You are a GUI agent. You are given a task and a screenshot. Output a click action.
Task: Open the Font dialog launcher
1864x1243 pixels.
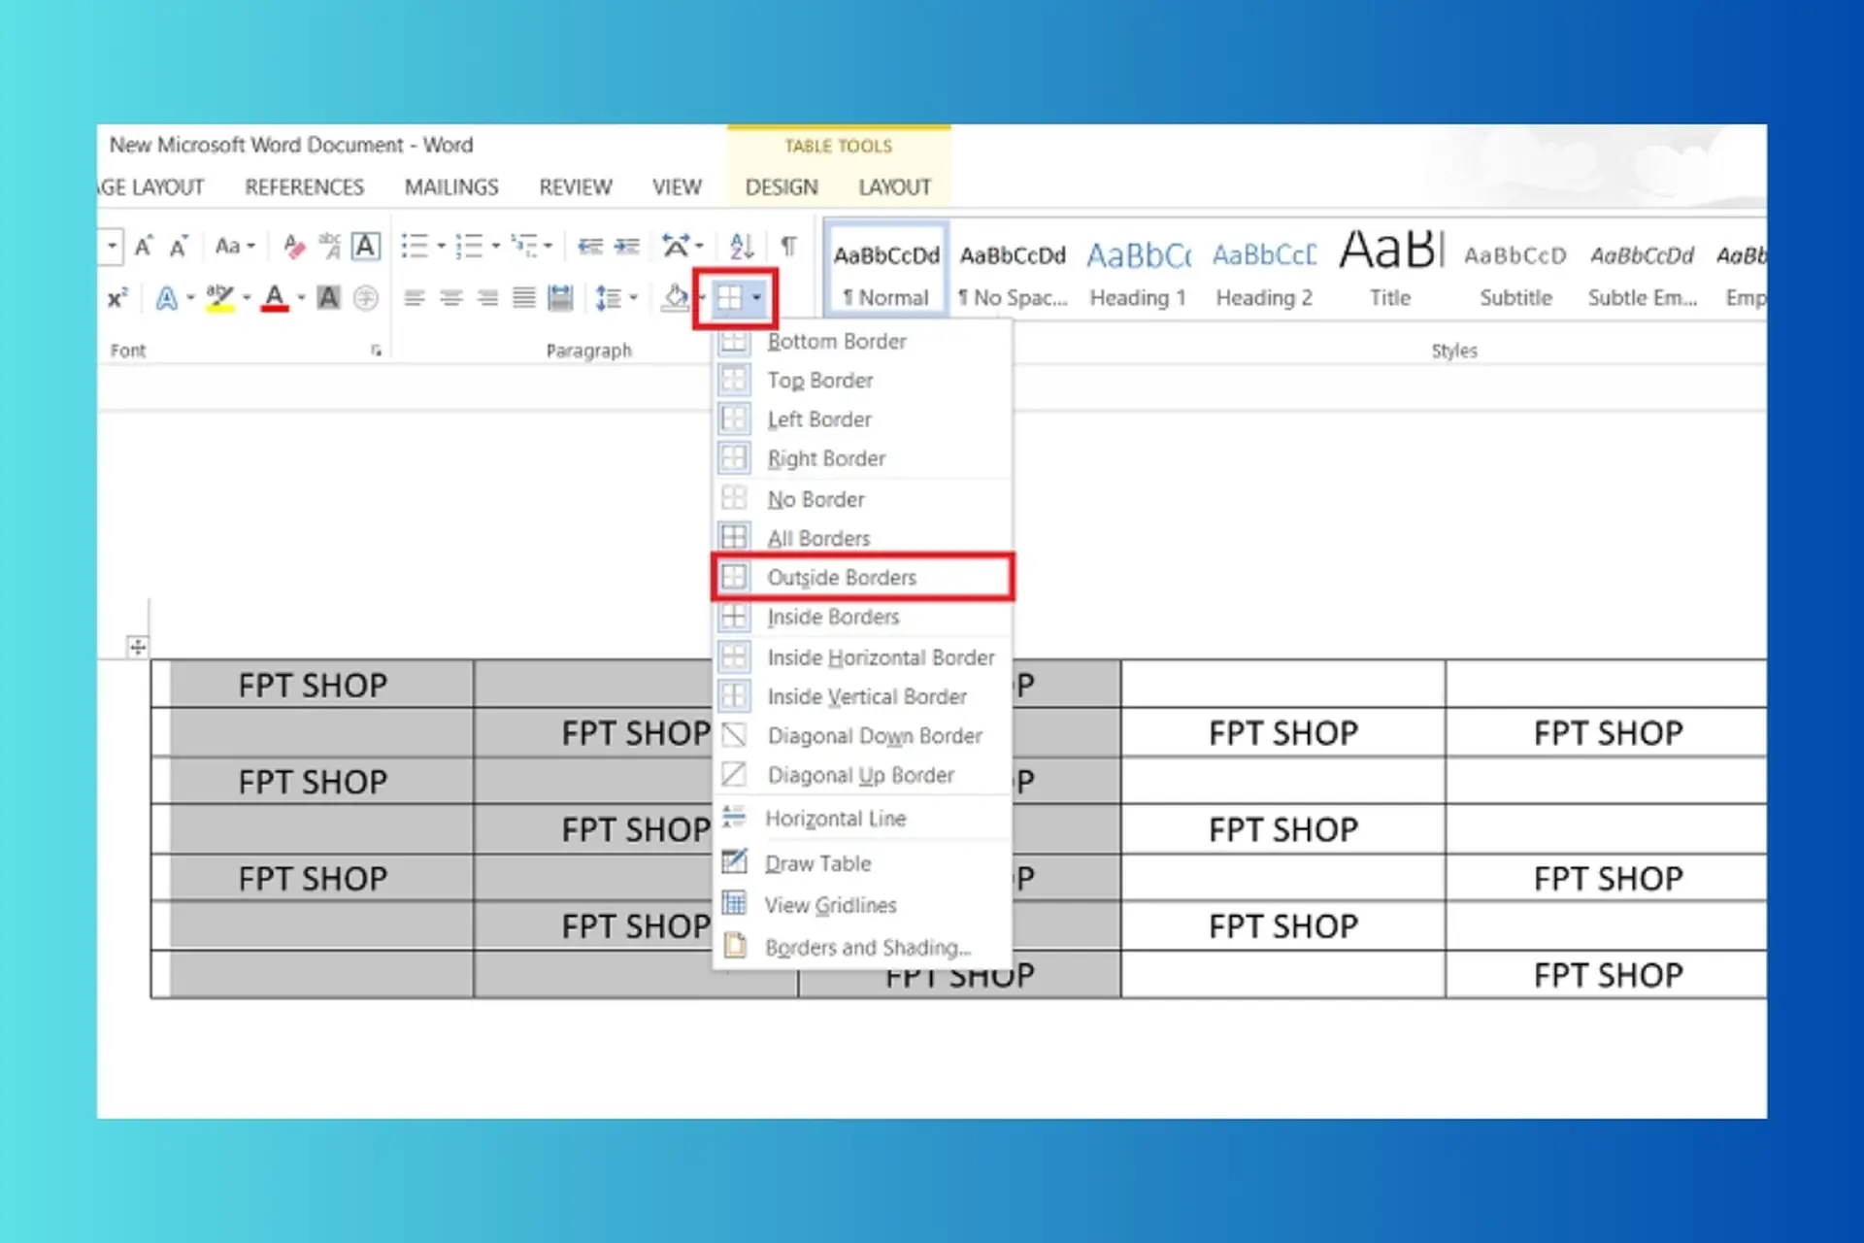coord(376,351)
